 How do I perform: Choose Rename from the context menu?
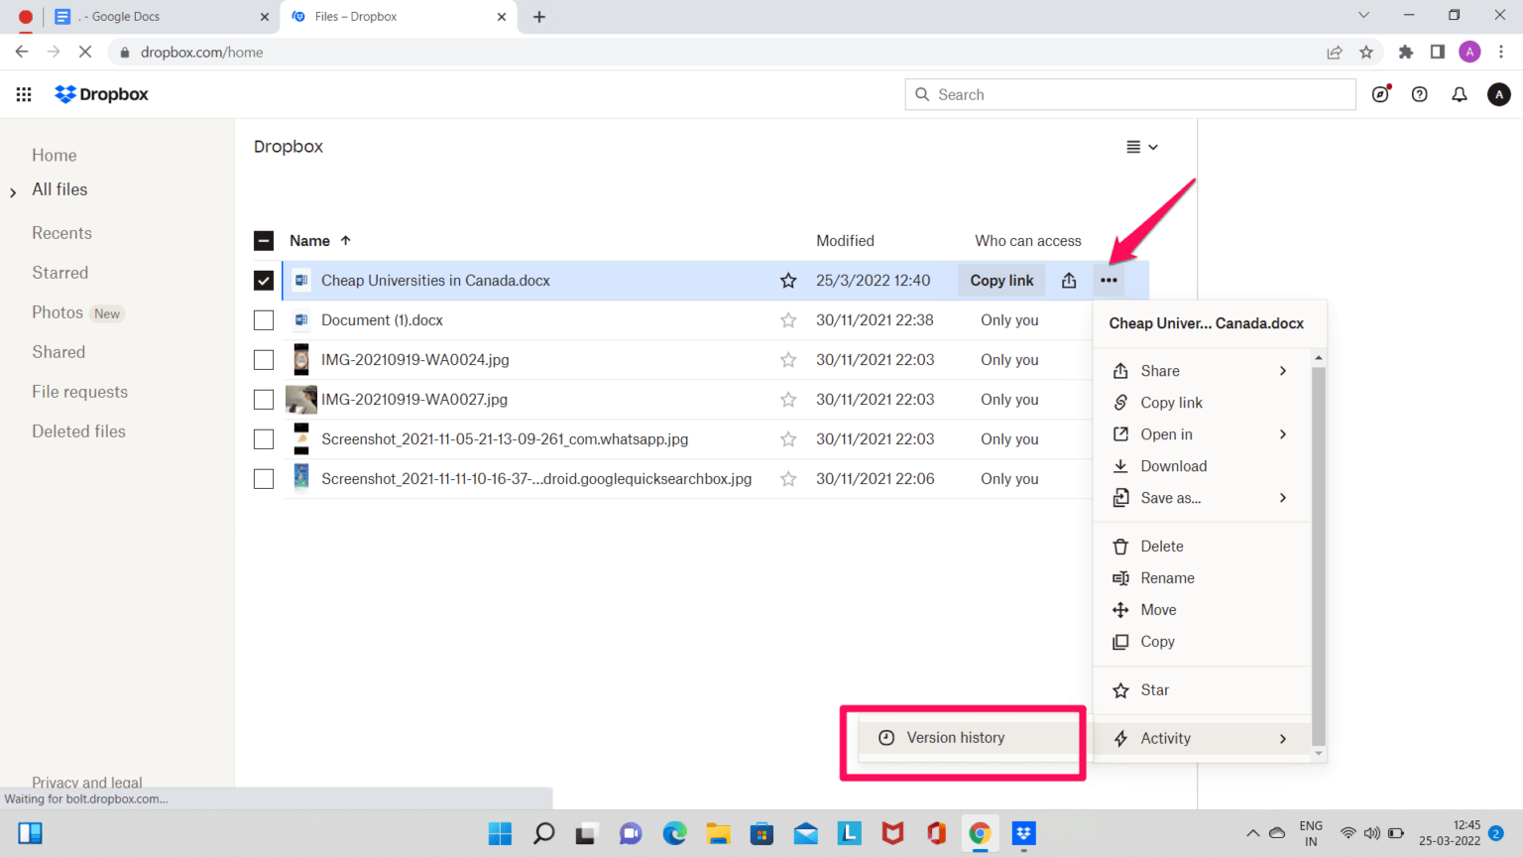(1202, 578)
